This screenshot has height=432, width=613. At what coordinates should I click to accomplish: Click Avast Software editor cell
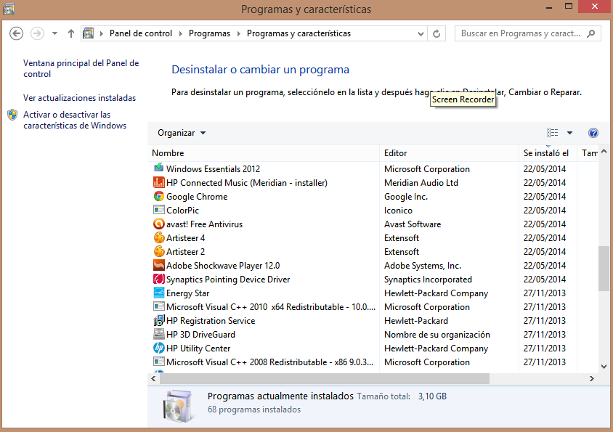pyautogui.click(x=413, y=224)
